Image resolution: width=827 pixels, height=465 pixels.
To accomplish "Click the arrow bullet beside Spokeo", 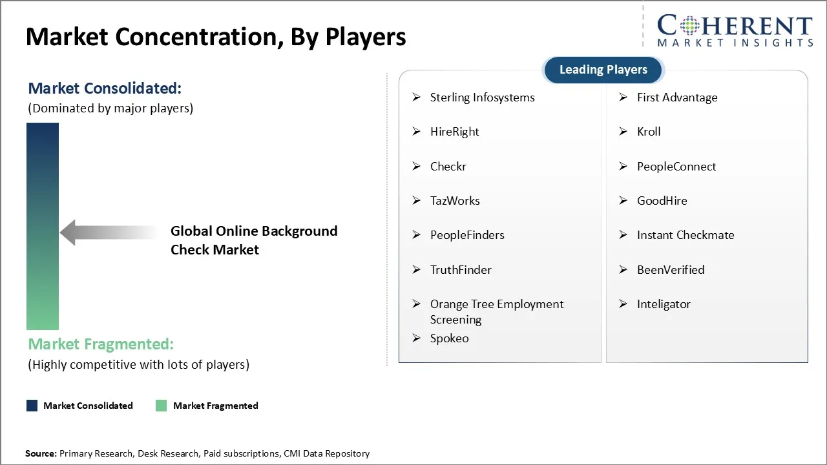I will click(417, 338).
